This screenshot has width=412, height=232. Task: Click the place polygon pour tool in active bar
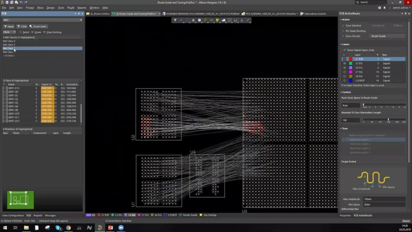pyautogui.click(x=223, y=20)
